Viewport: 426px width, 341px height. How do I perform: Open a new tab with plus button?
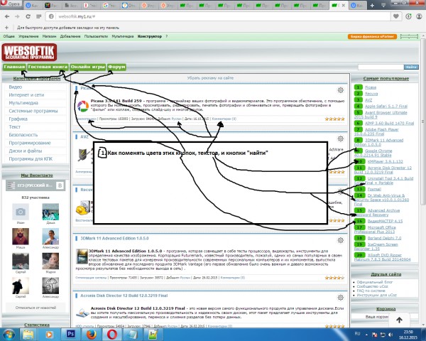tap(372, 6)
